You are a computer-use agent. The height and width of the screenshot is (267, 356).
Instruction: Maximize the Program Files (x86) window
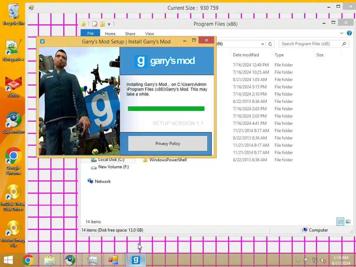(333, 23)
